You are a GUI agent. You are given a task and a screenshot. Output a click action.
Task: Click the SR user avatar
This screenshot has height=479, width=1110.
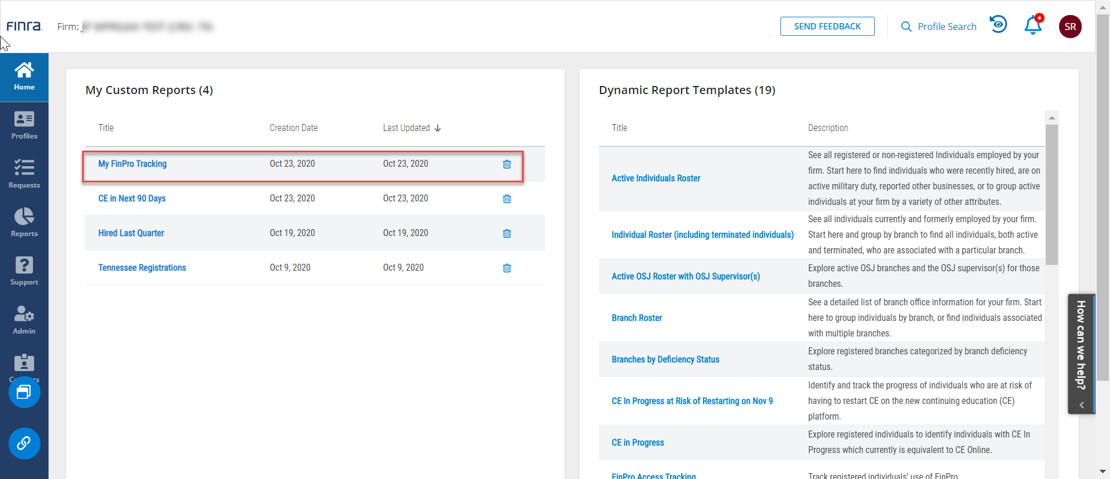(x=1070, y=27)
